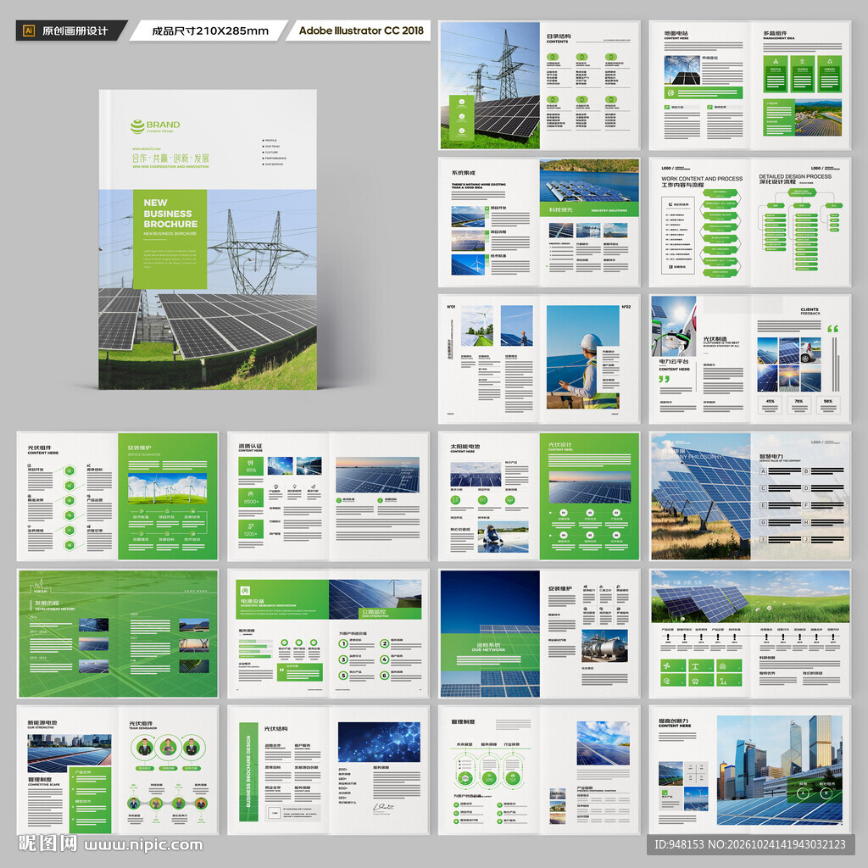Click the "OUR SERVICE" bullet item on the cover
868x868 pixels.
[x=273, y=164]
